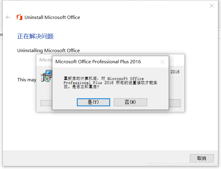Click the dialog title Microsoft Office Professional Plus 2016
This screenshot has width=221, height=169.
[98, 62]
